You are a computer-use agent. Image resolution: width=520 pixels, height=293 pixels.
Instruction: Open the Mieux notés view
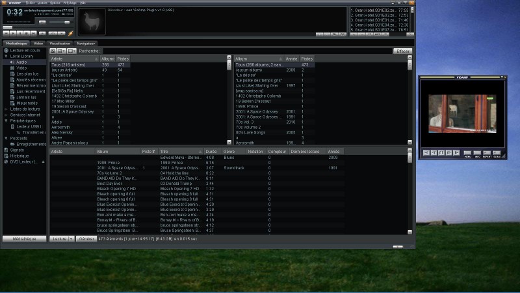tap(27, 104)
